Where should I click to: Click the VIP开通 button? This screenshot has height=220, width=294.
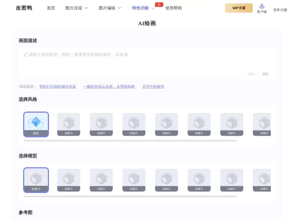[239, 8]
